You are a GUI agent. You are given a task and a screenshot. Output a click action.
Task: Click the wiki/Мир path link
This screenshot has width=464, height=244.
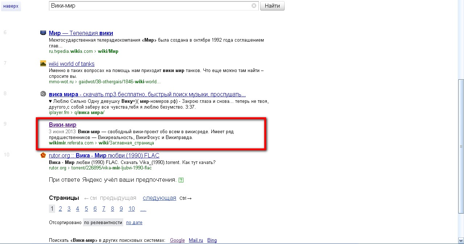108,51
